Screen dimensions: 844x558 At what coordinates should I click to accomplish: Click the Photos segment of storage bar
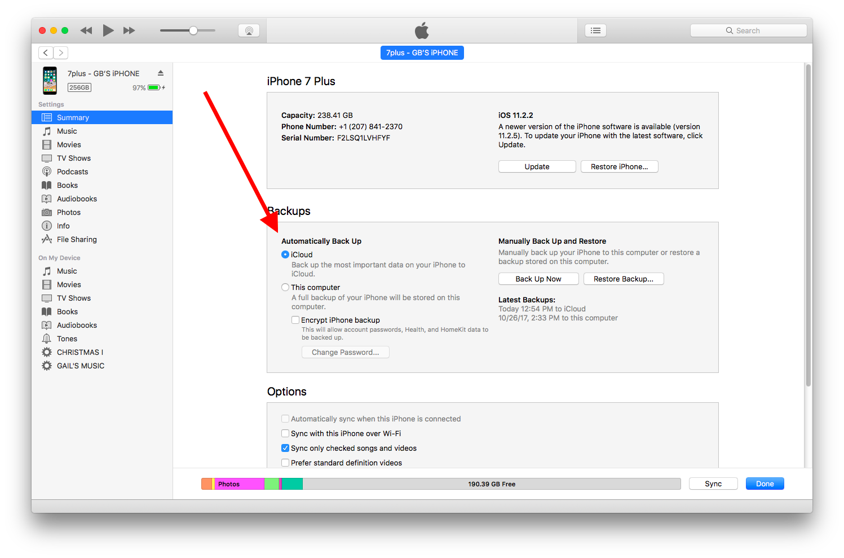pyautogui.click(x=240, y=484)
